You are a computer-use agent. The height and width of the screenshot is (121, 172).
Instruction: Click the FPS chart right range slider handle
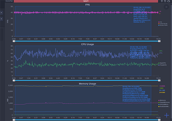tap(159, 41)
